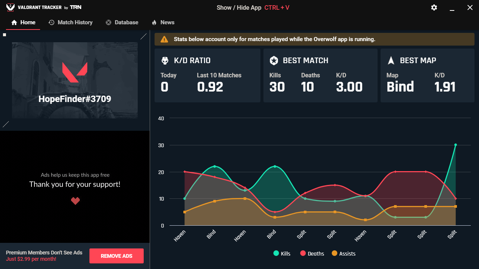Image resolution: width=479 pixels, height=269 pixels.
Task: Click the Valorant logo on profile banner
Action: click(x=75, y=72)
